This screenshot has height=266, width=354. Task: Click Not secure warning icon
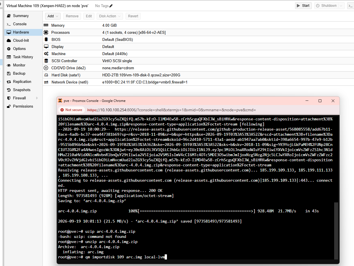coord(62,110)
